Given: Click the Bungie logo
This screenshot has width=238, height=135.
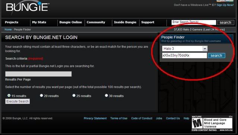Looking at the screenshot, I should pos(27,7).
